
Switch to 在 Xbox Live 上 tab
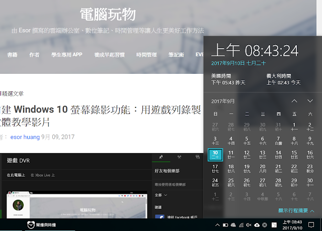43,175
